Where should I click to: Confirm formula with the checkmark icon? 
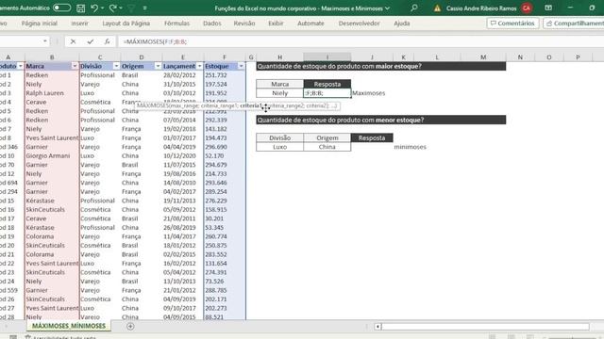(91, 41)
